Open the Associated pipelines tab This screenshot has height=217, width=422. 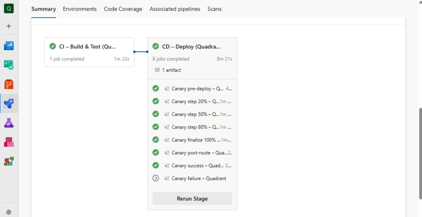pyautogui.click(x=175, y=9)
